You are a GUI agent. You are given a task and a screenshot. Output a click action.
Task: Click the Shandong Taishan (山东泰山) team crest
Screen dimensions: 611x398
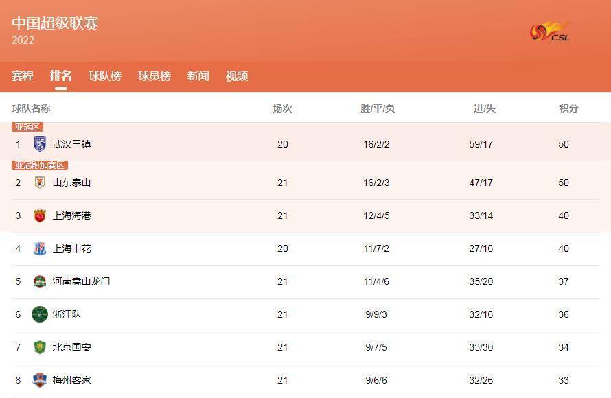(x=40, y=183)
